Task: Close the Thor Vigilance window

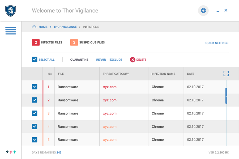Action: pyautogui.click(x=226, y=10)
